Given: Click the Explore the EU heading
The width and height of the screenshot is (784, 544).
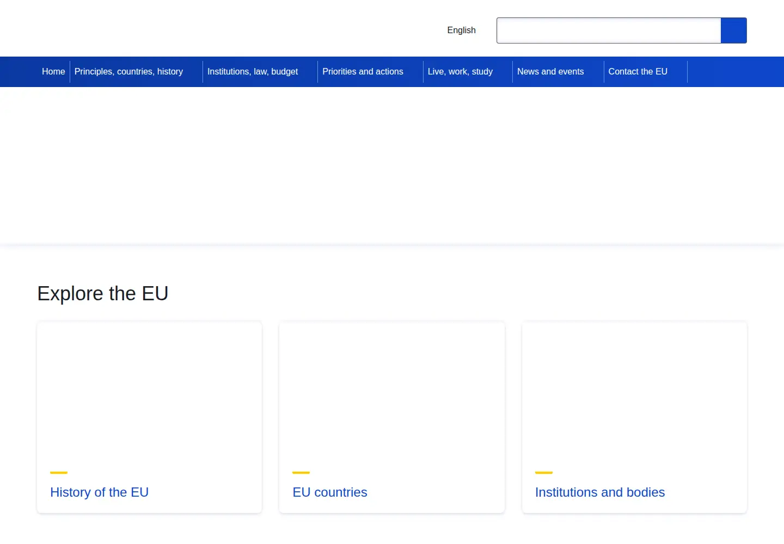Looking at the screenshot, I should tap(102, 294).
